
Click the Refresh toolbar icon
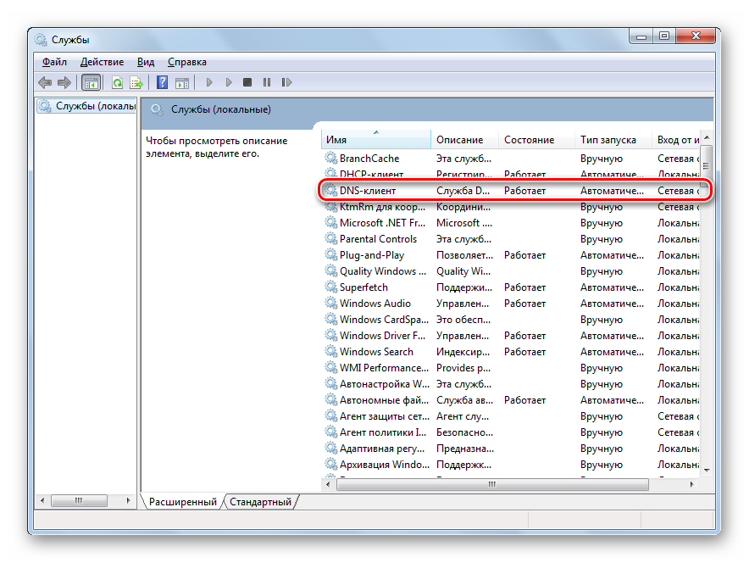[117, 82]
